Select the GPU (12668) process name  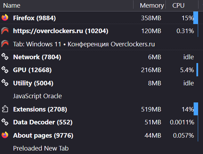point(32,70)
